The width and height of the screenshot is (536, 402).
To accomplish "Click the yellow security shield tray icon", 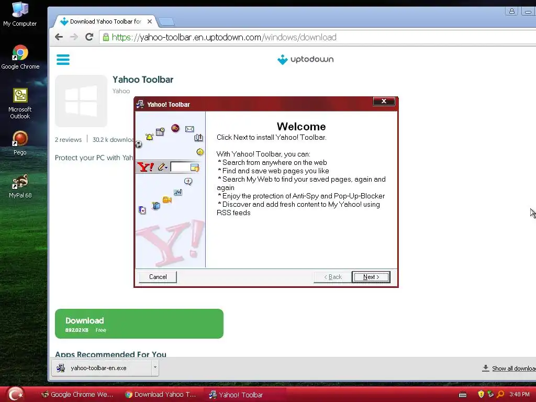I will (x=481, y=394).
